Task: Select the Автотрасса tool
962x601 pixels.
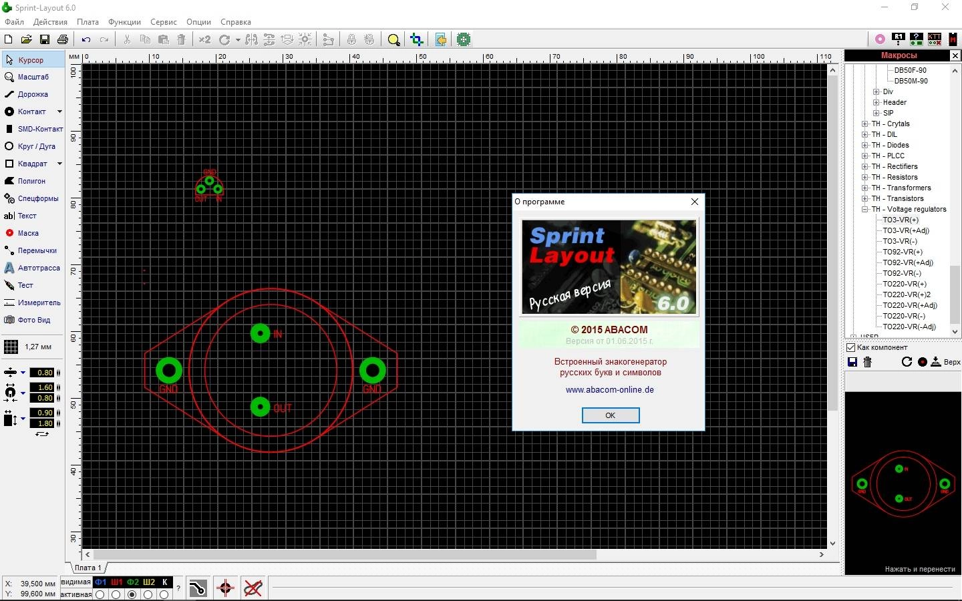Action: [x=33, y=268]
